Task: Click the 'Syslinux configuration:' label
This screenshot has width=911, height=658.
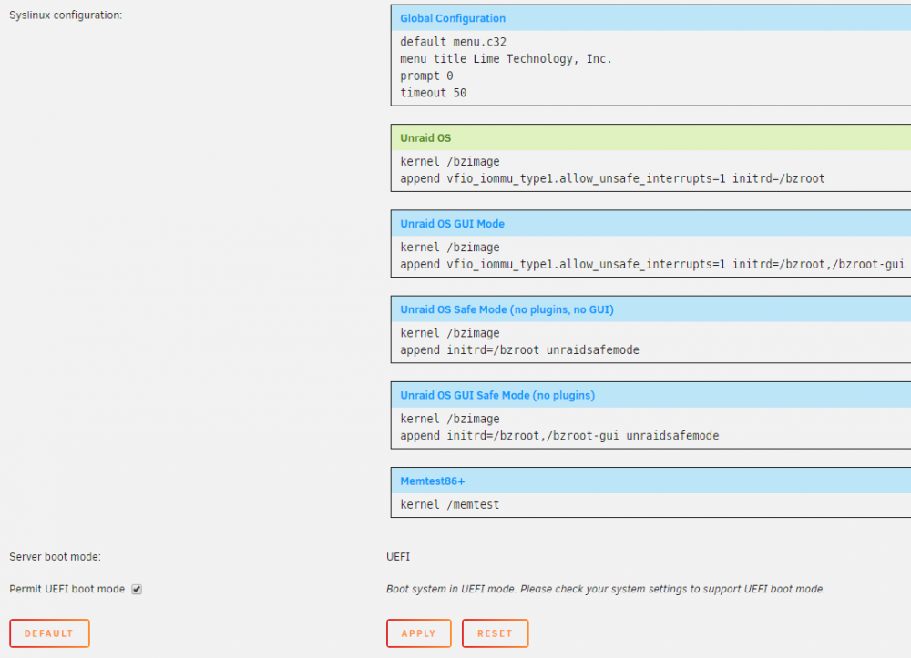Action: coord(66,15)
